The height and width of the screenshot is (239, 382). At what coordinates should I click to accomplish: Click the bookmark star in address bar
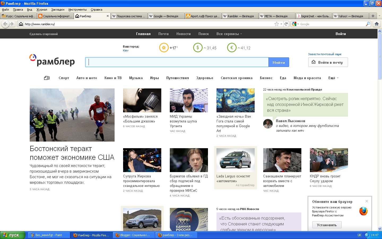[277, 24]
